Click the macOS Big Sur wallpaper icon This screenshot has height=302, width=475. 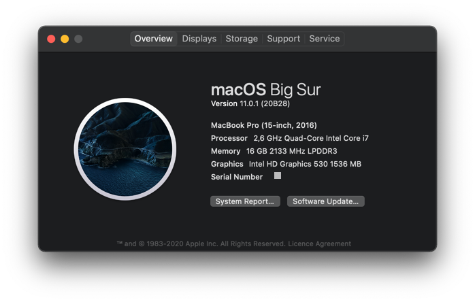(x=125, y=148)
